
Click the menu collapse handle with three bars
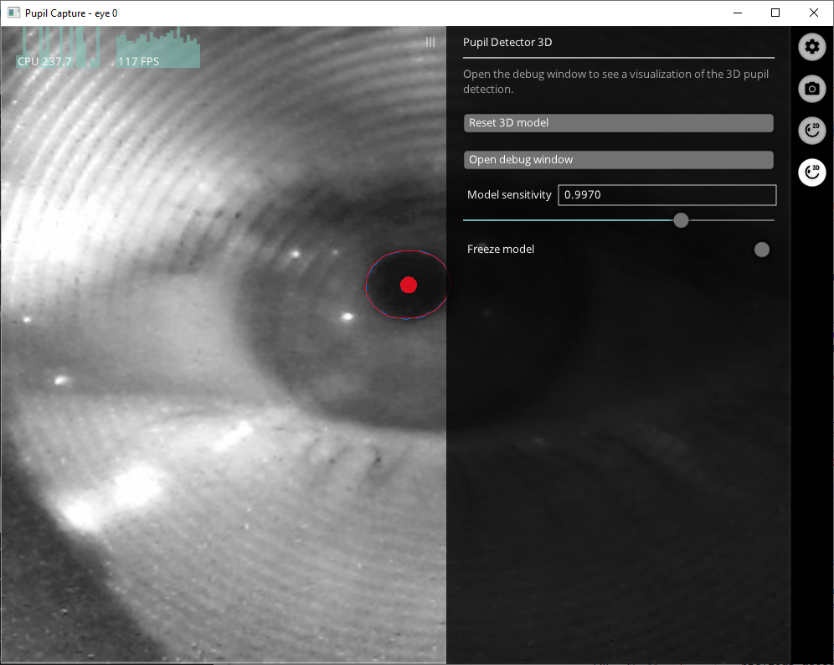(430, 42)
